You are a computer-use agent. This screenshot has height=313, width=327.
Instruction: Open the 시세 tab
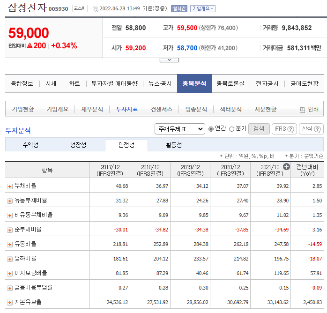coord(51,83)
